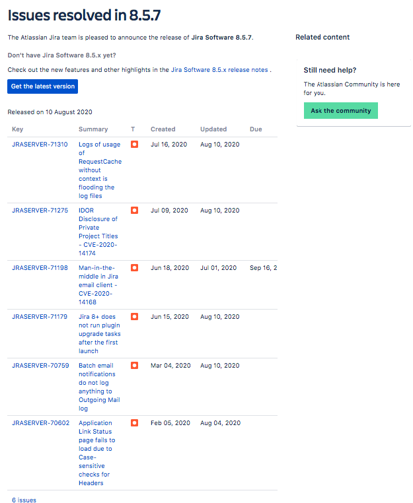Open issue key JRASERVER-71179
413x503 pixels.
click(40, 317)
